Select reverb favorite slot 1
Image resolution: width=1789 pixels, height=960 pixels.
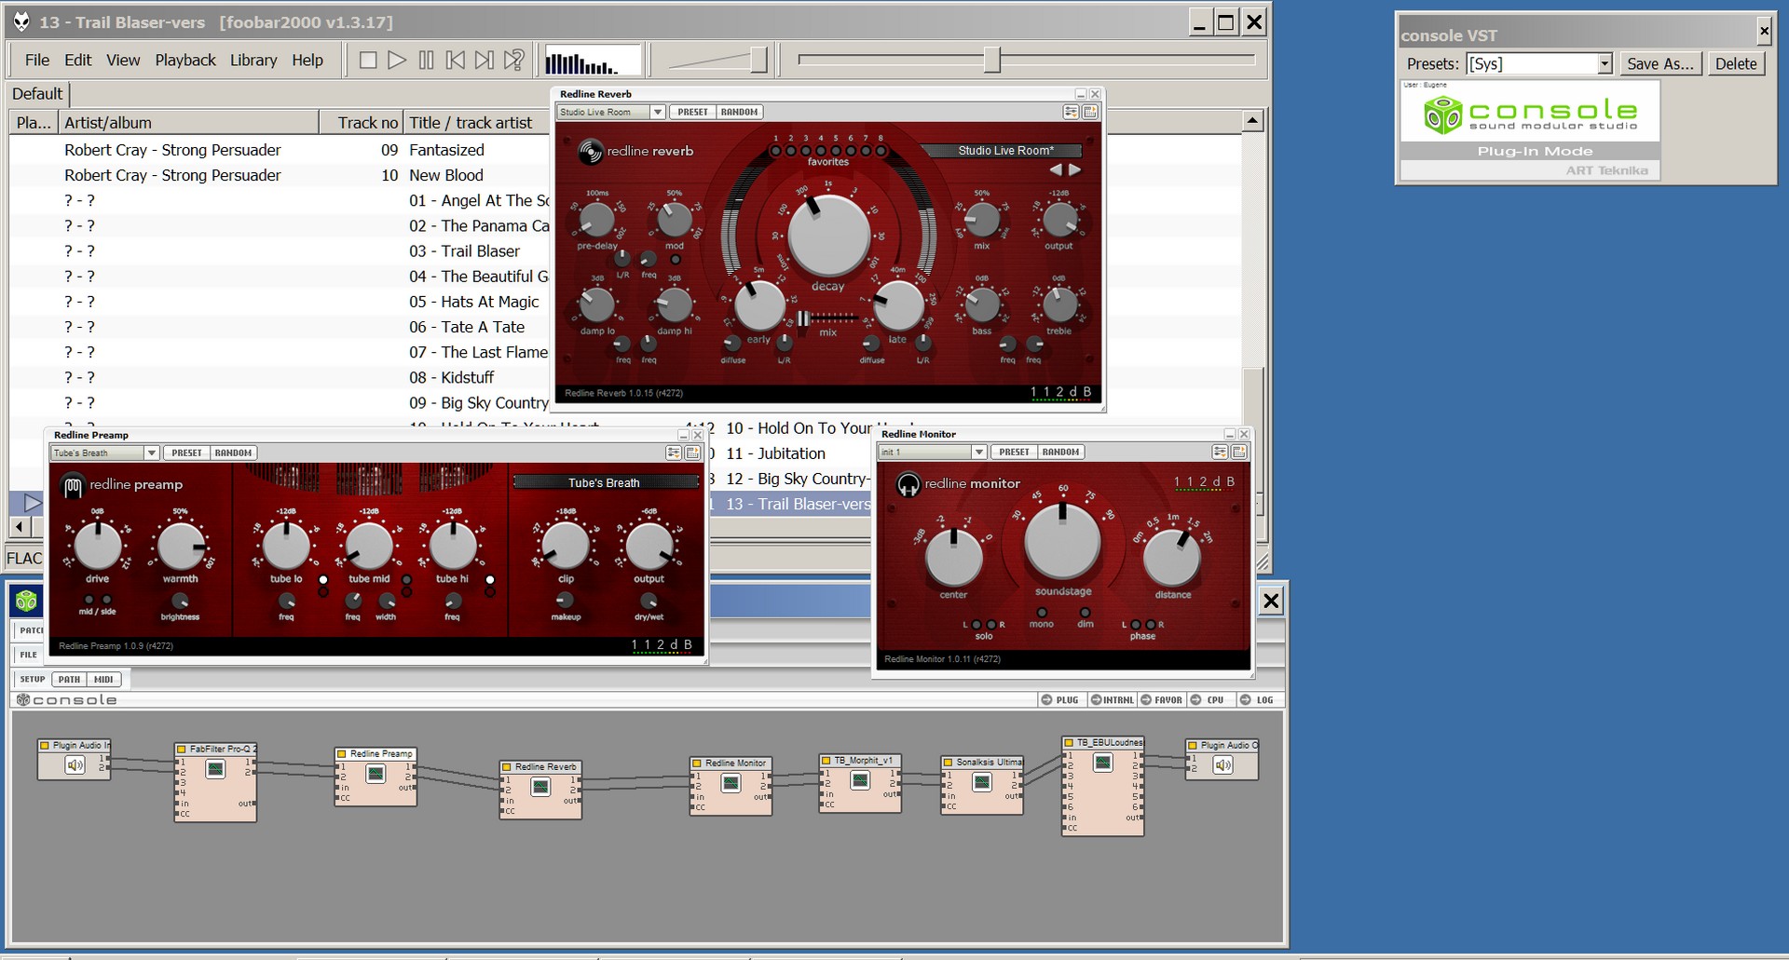[x=776, y=150]
